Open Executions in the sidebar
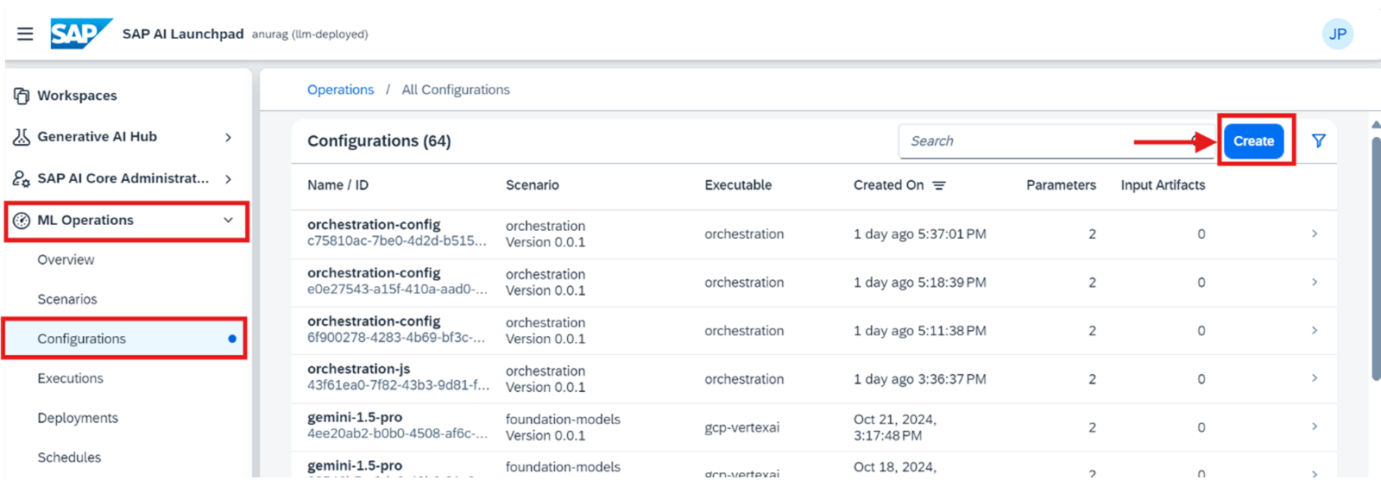The width and height of the screenshot is (1381, 486). [70, 378]
